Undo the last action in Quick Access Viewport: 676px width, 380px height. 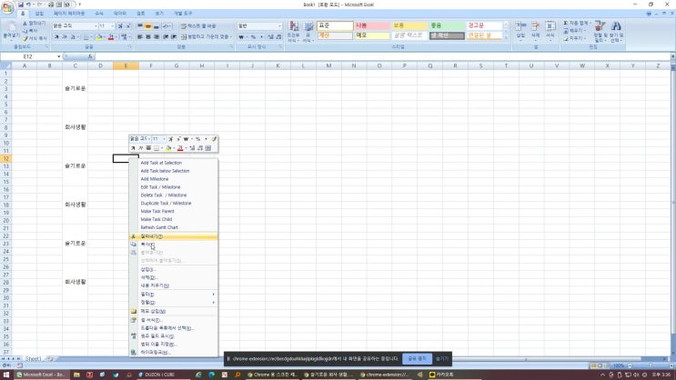coord(28,5)
